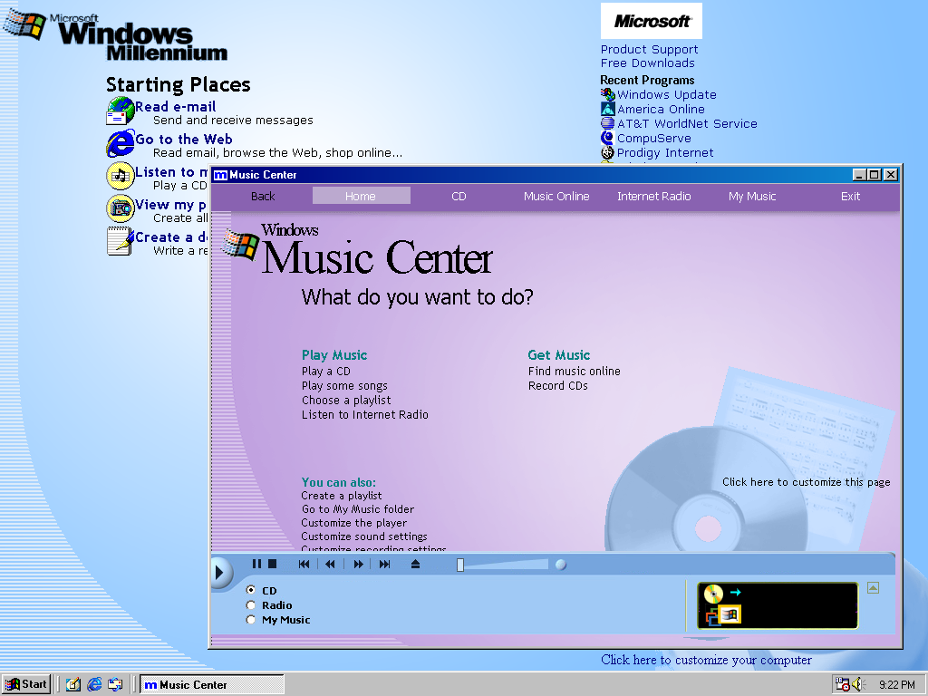The width and height of the screenshot is (928, 696).
Task: Select the Radio source option
Action: [251, 604]
